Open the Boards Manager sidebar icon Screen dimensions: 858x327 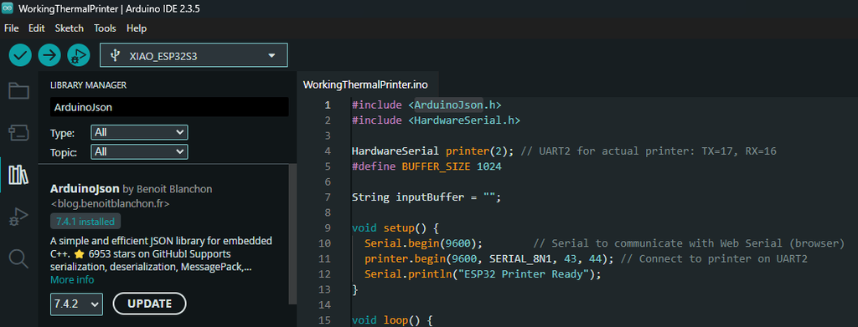[18, 132]
